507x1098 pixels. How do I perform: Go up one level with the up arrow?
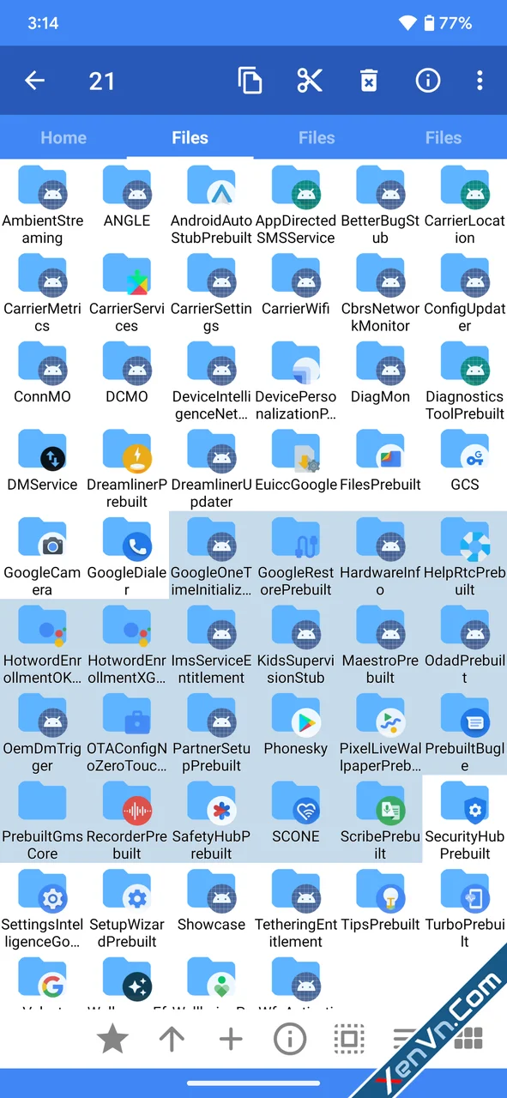pos(172,1040)
